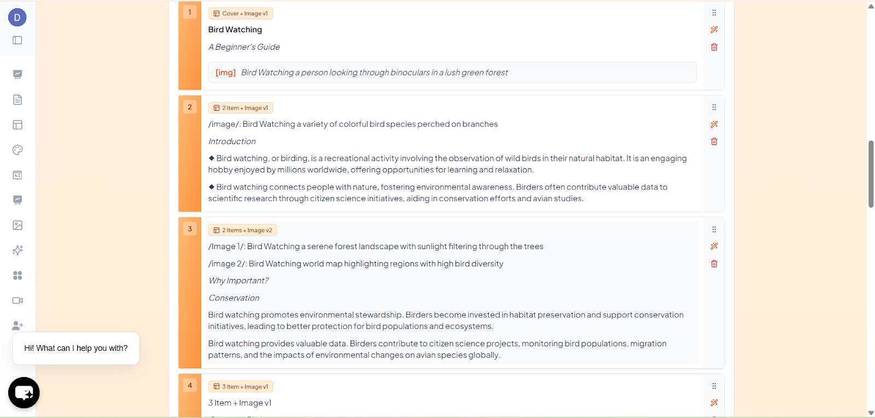Open the color palette icon in sidebar
This screenshot has width=875, height=418.
pyautogui.click(x=17, y=150)
